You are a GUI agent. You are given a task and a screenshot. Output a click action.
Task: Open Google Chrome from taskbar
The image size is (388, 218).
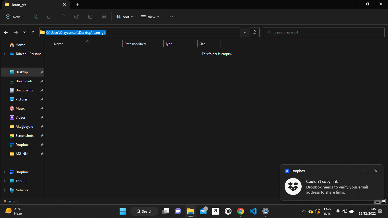pyautogui.click(x=241, y=211)
